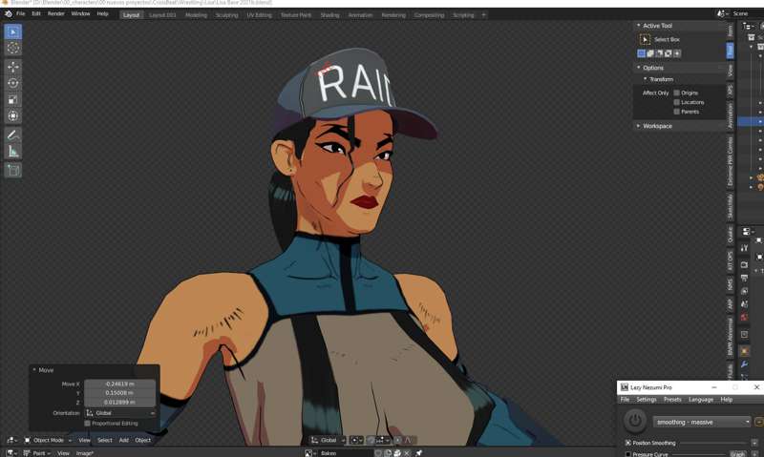
Task: Expand the Workspace panel
Action: tap(638, 126)
